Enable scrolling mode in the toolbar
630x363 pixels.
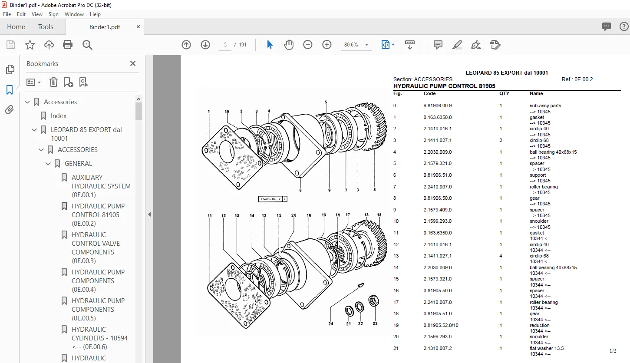[410, 45]
